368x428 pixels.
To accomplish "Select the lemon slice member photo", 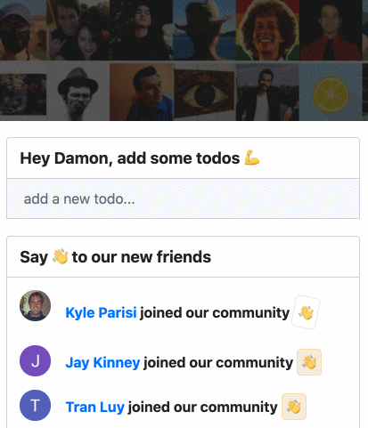I will 331,92.
